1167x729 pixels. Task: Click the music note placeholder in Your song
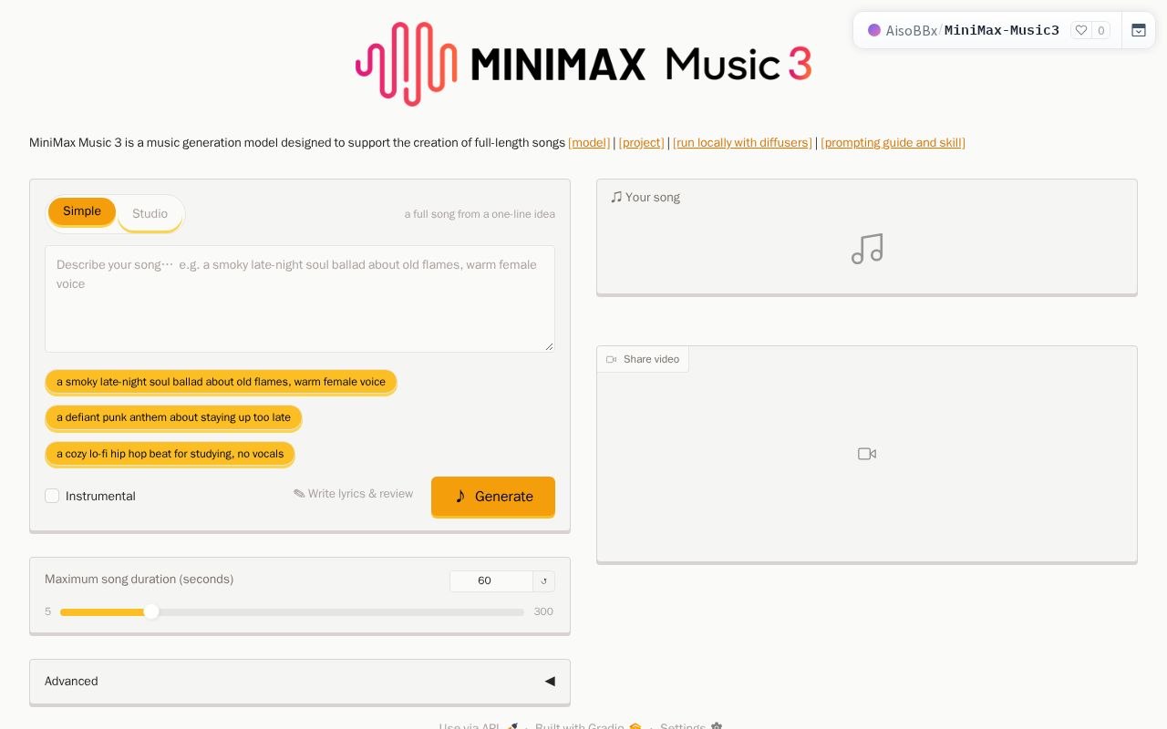[867, 249]
